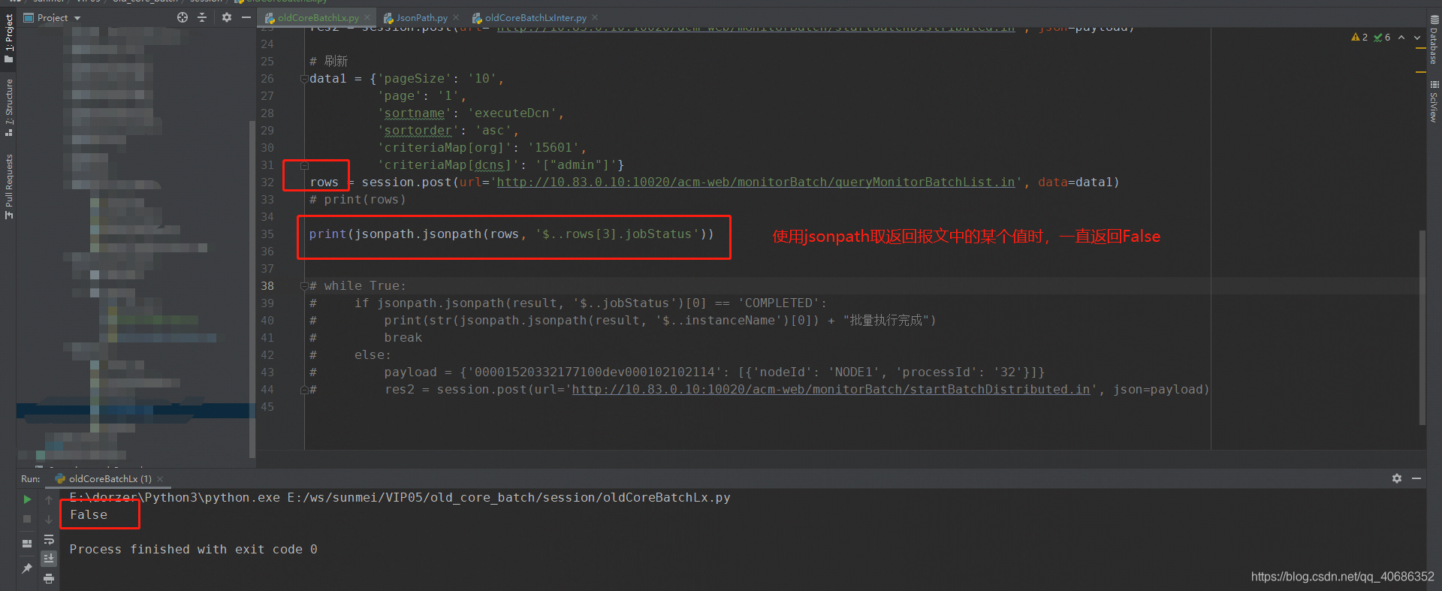1442x591 pixels.
Task: Hide the Project tool window
Action: pyautogui.click(x=246, y=17)
